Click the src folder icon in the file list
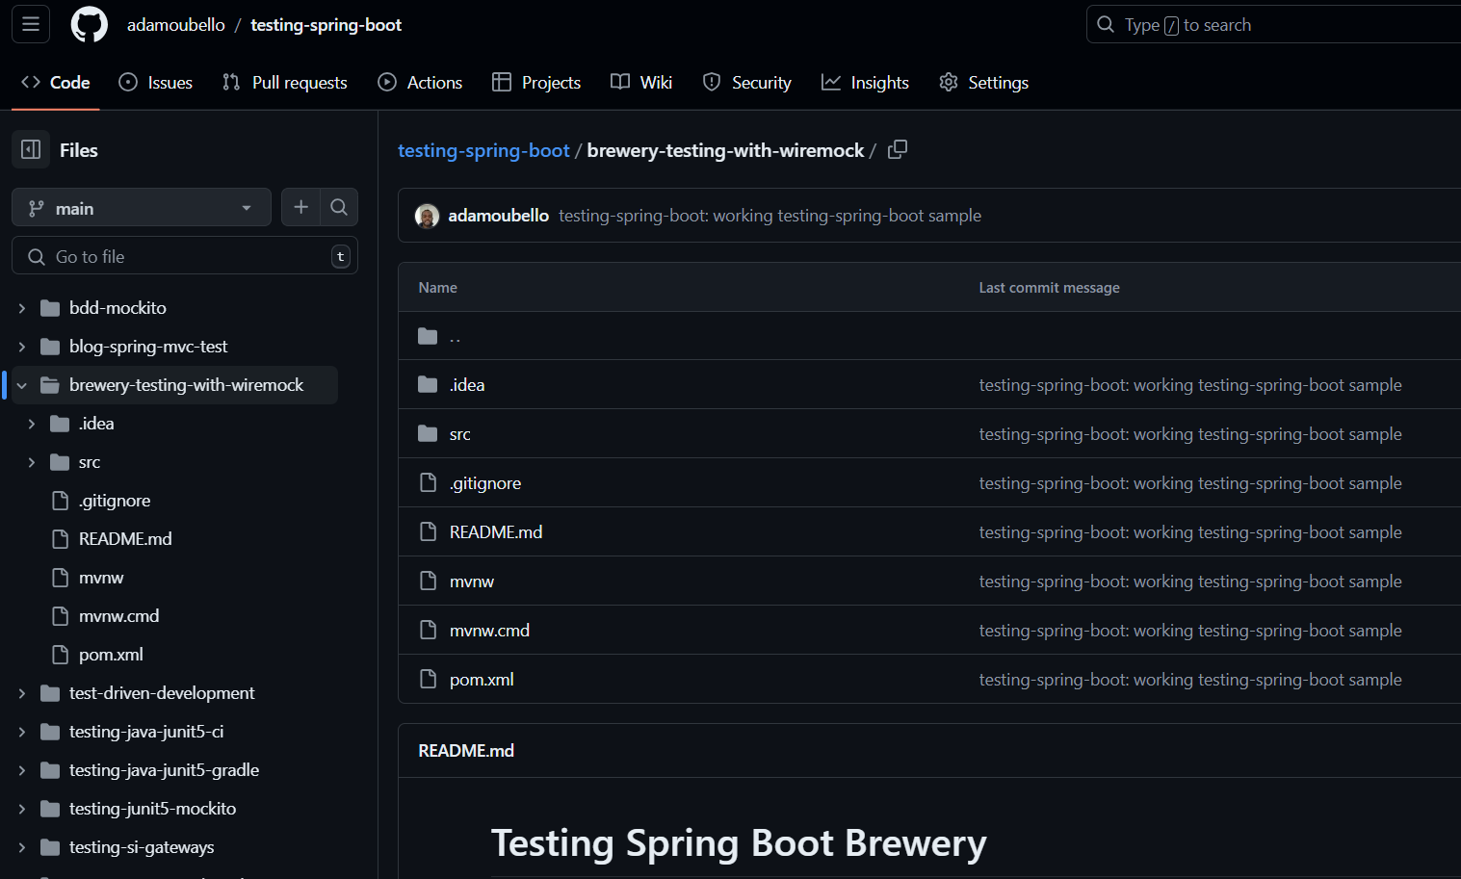Screen dimensions: 1461x879 pyautogui.click(x=428, y=433)
